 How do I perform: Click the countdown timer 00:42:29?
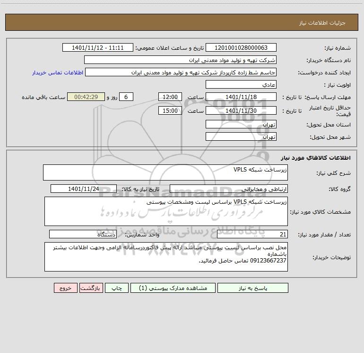point(86,97)
